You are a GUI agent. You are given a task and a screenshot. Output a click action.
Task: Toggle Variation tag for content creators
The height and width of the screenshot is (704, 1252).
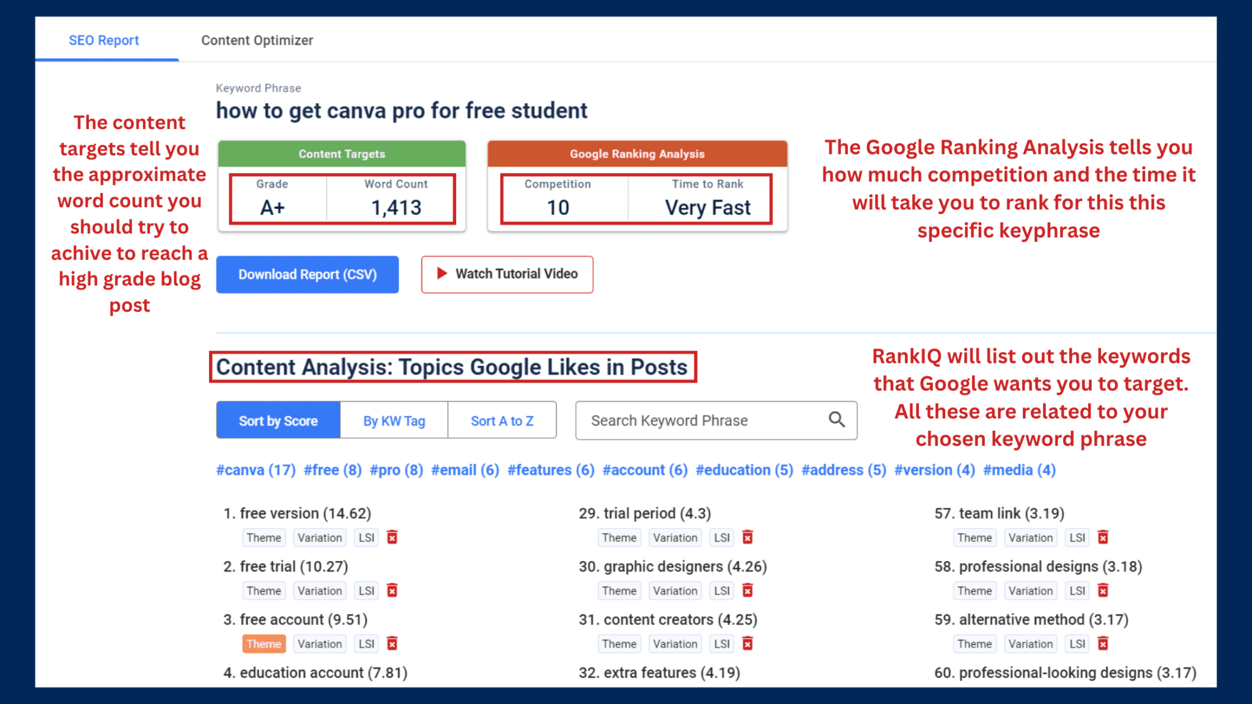tap(675, 644)
